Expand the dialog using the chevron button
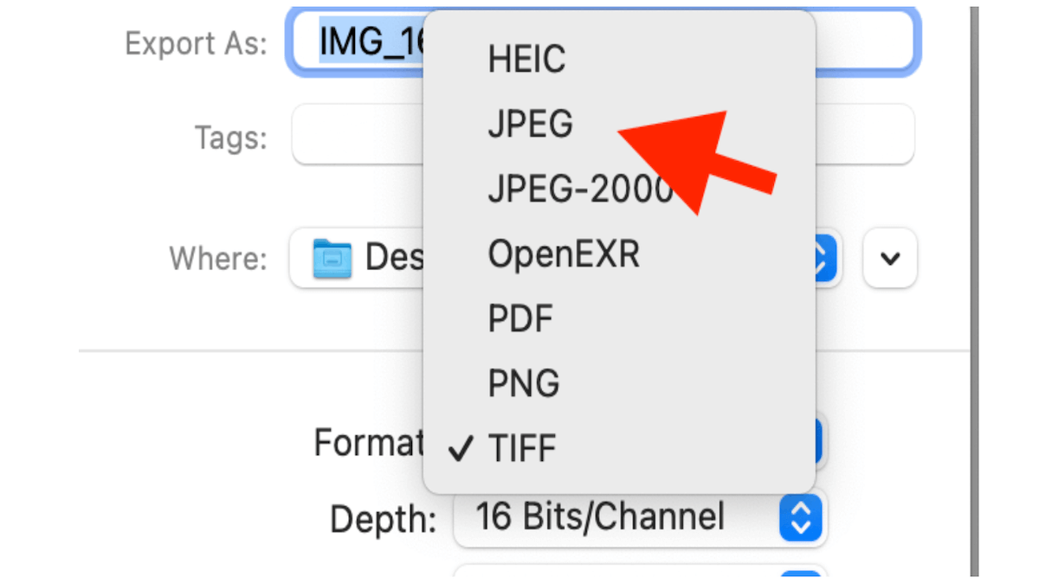 pos(889,259)
